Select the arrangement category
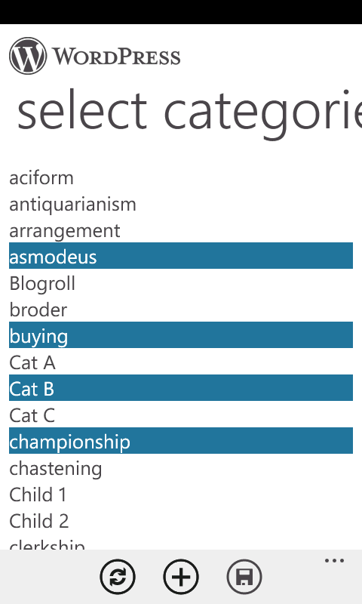Screen dimensions: 362x604 (x=181, y=230)
